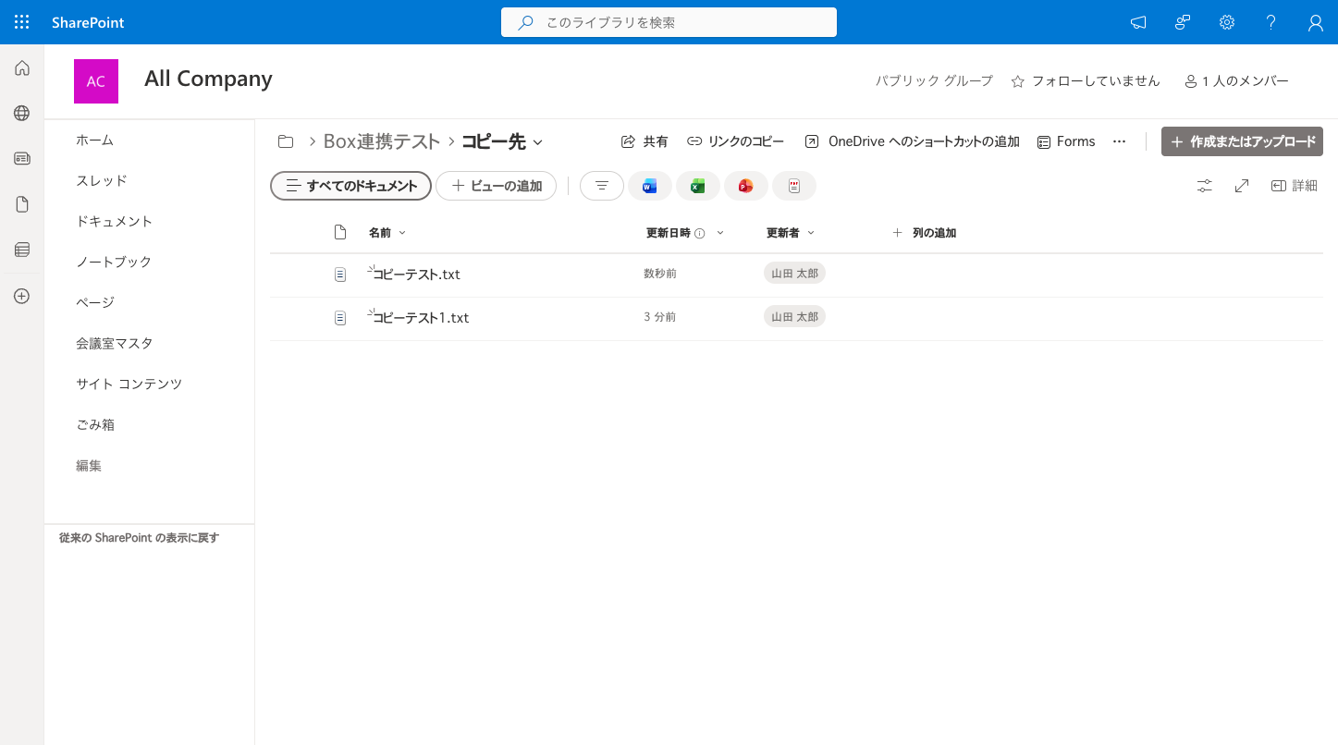Navigate to Box連携テスト breadcrumb

click(382, 141)
